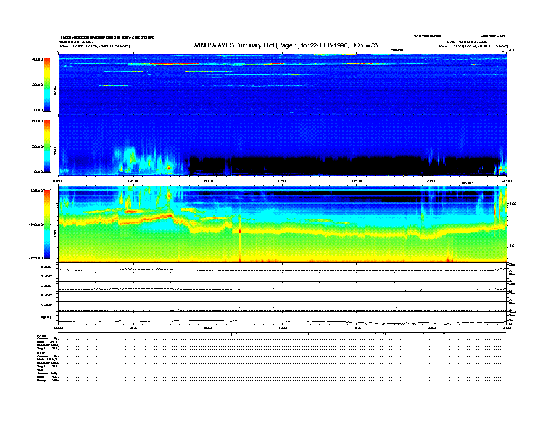Click the 08:00 time label under RAD1 panel
Screen dimensions: 546x421
pyautogui.click(x=208, y=181)
